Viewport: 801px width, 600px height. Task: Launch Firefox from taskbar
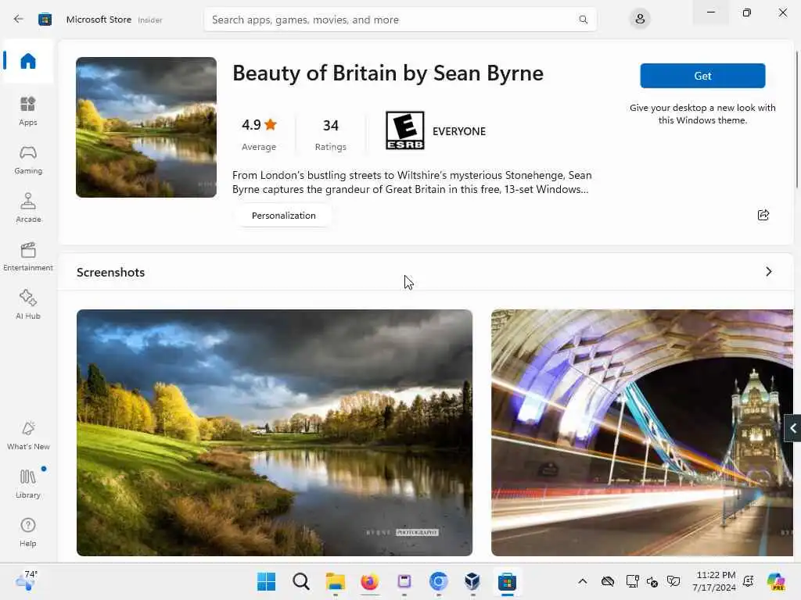coord(370,581)
